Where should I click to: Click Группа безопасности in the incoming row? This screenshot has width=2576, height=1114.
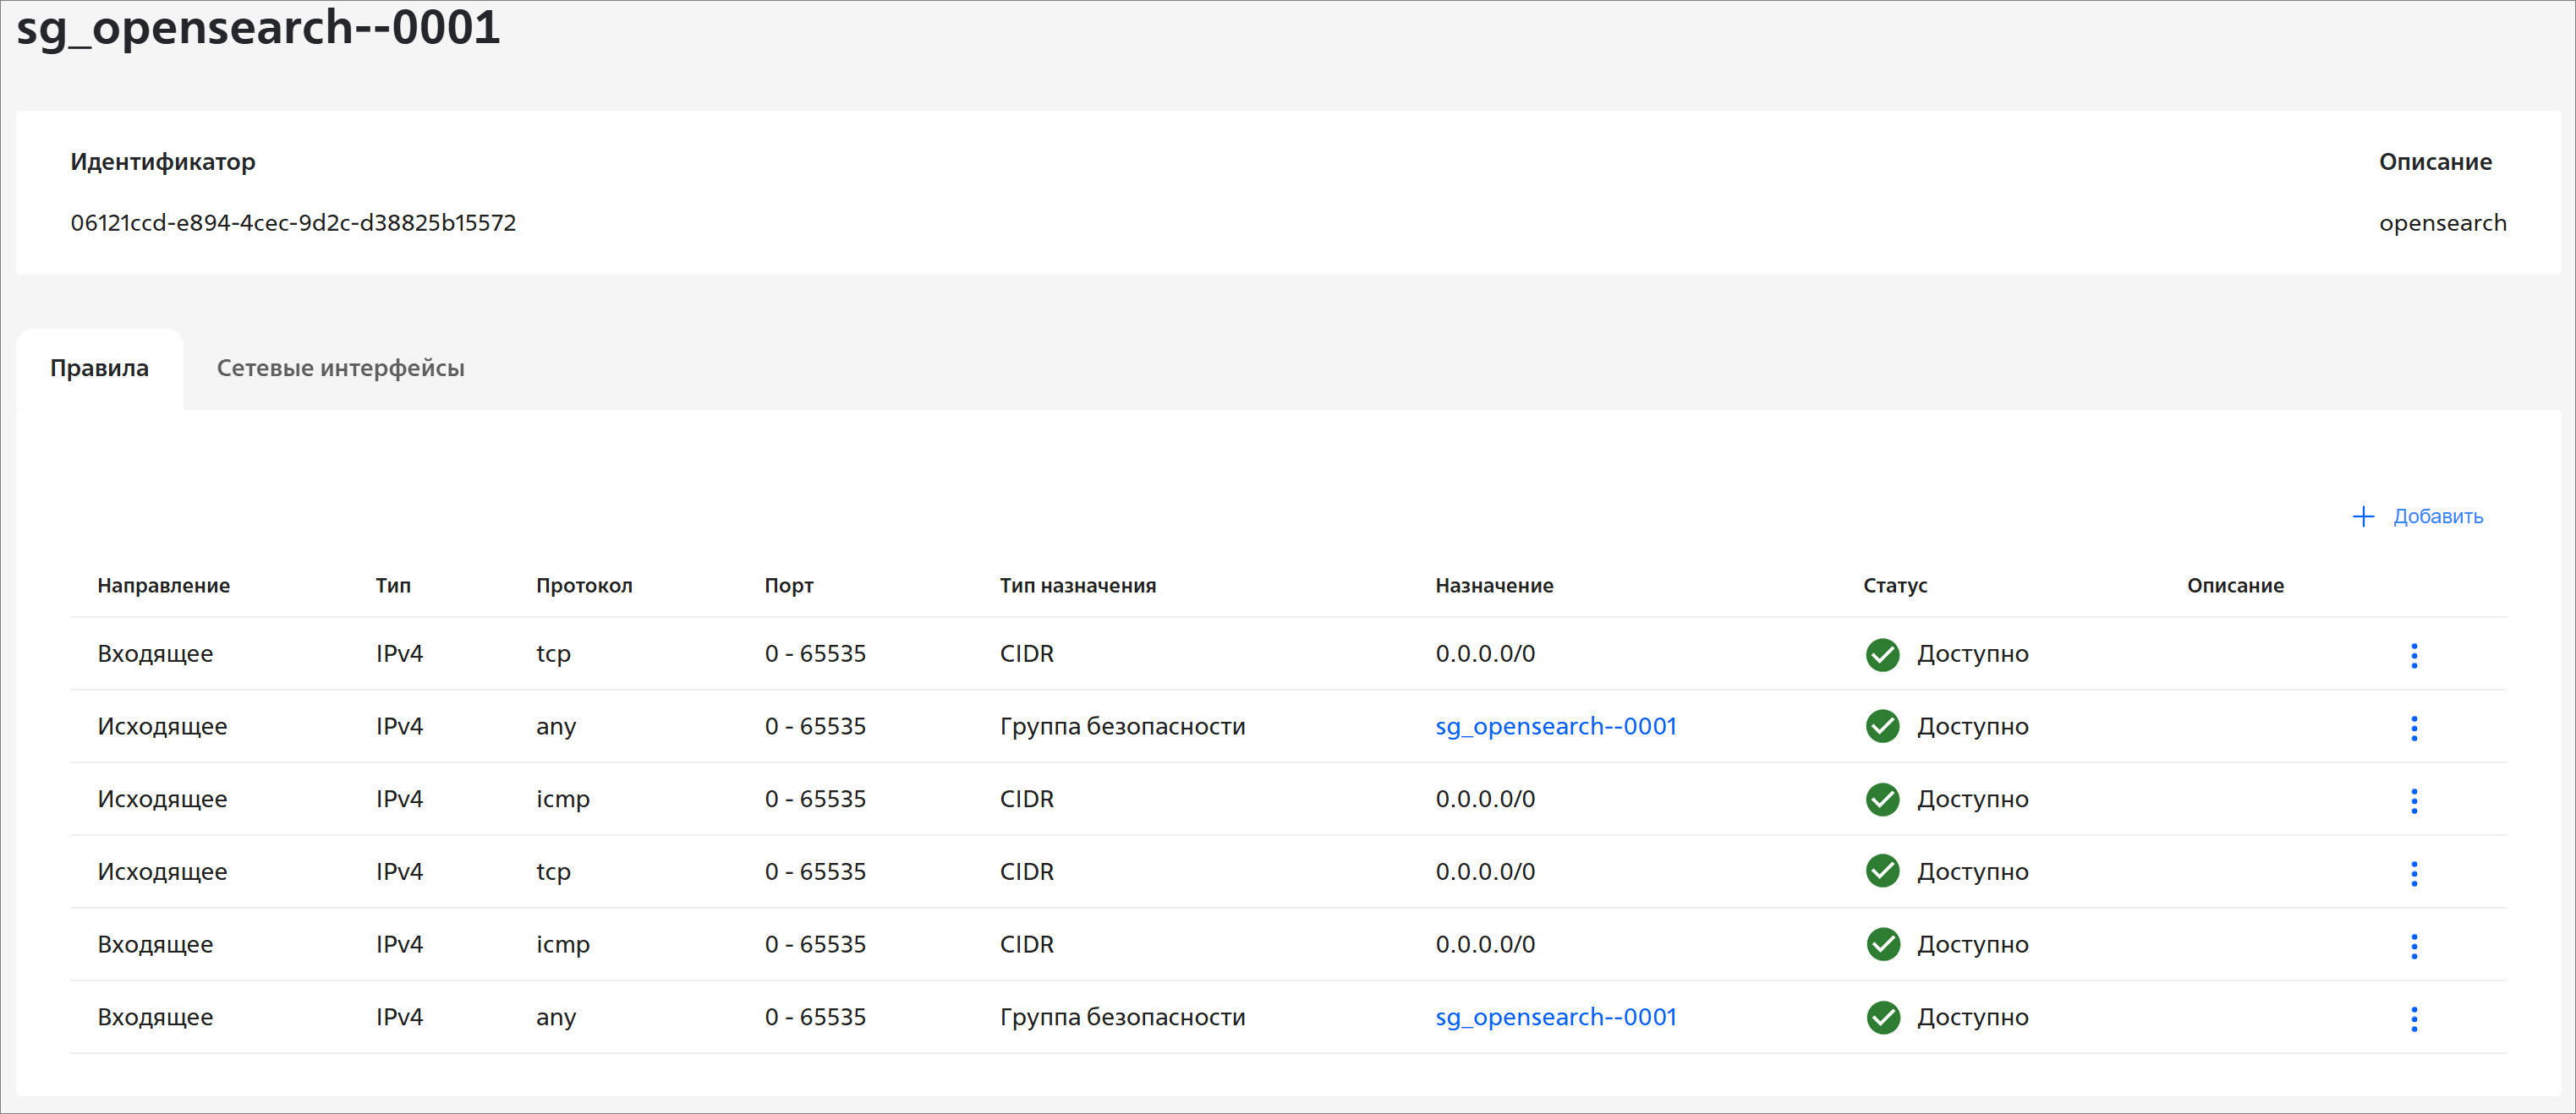coord(1122,1017)
